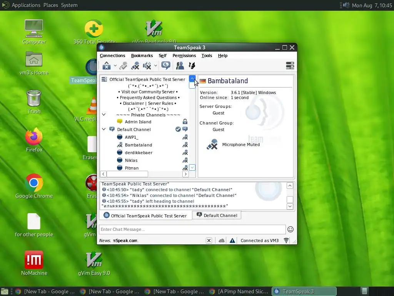Click channel tree horizontal scroll right arrow
Screen dimensions: 394x296
coord(185,174)
